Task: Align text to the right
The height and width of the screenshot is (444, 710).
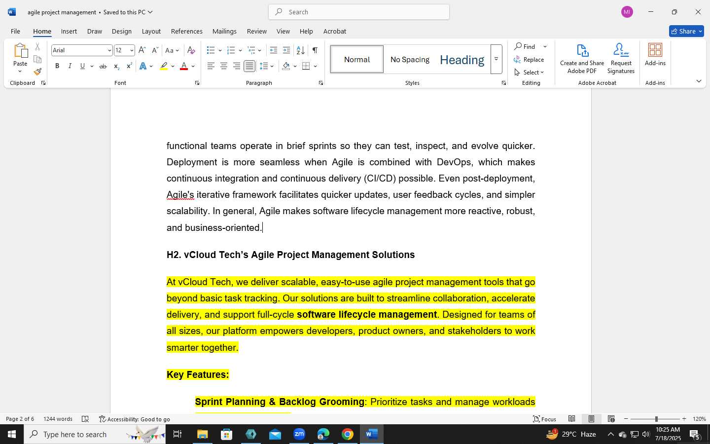Action: pos(237,66)
